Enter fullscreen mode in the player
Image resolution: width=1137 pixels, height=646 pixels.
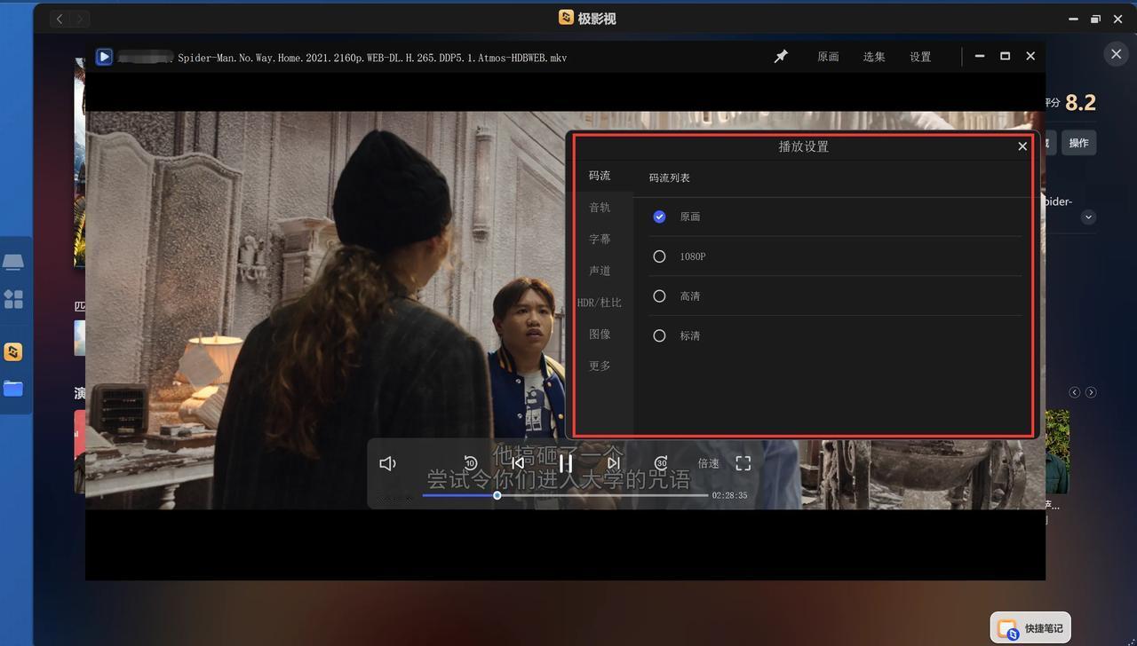pos(743,463)
